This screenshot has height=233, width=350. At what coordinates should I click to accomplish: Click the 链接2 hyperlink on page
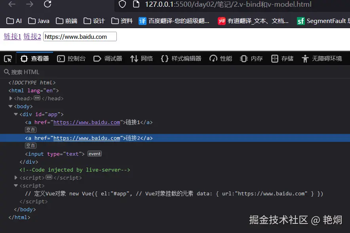[x=32, y=36]
